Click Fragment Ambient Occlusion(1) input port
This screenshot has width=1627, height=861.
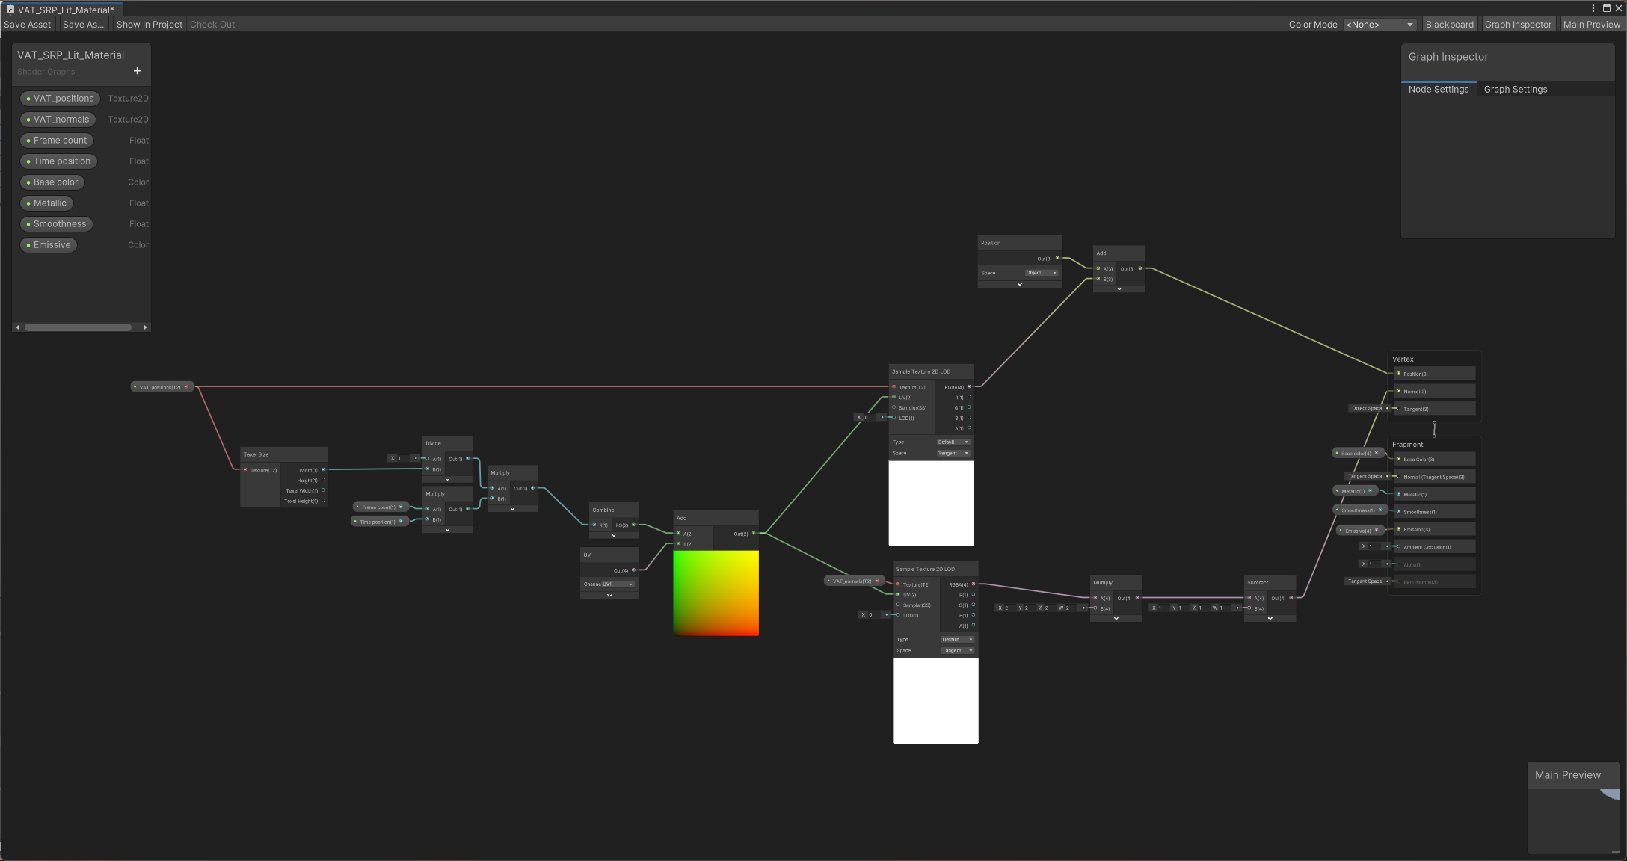click(1399, 546)
